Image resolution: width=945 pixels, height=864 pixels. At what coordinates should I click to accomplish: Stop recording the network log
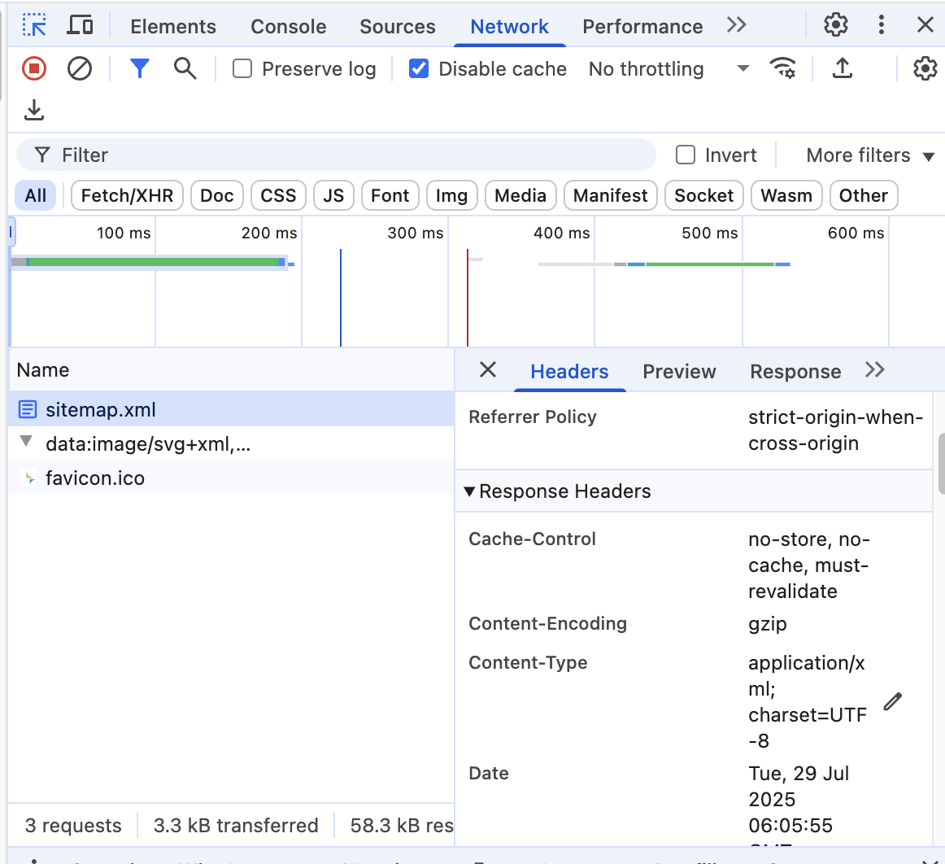(34, 69)
